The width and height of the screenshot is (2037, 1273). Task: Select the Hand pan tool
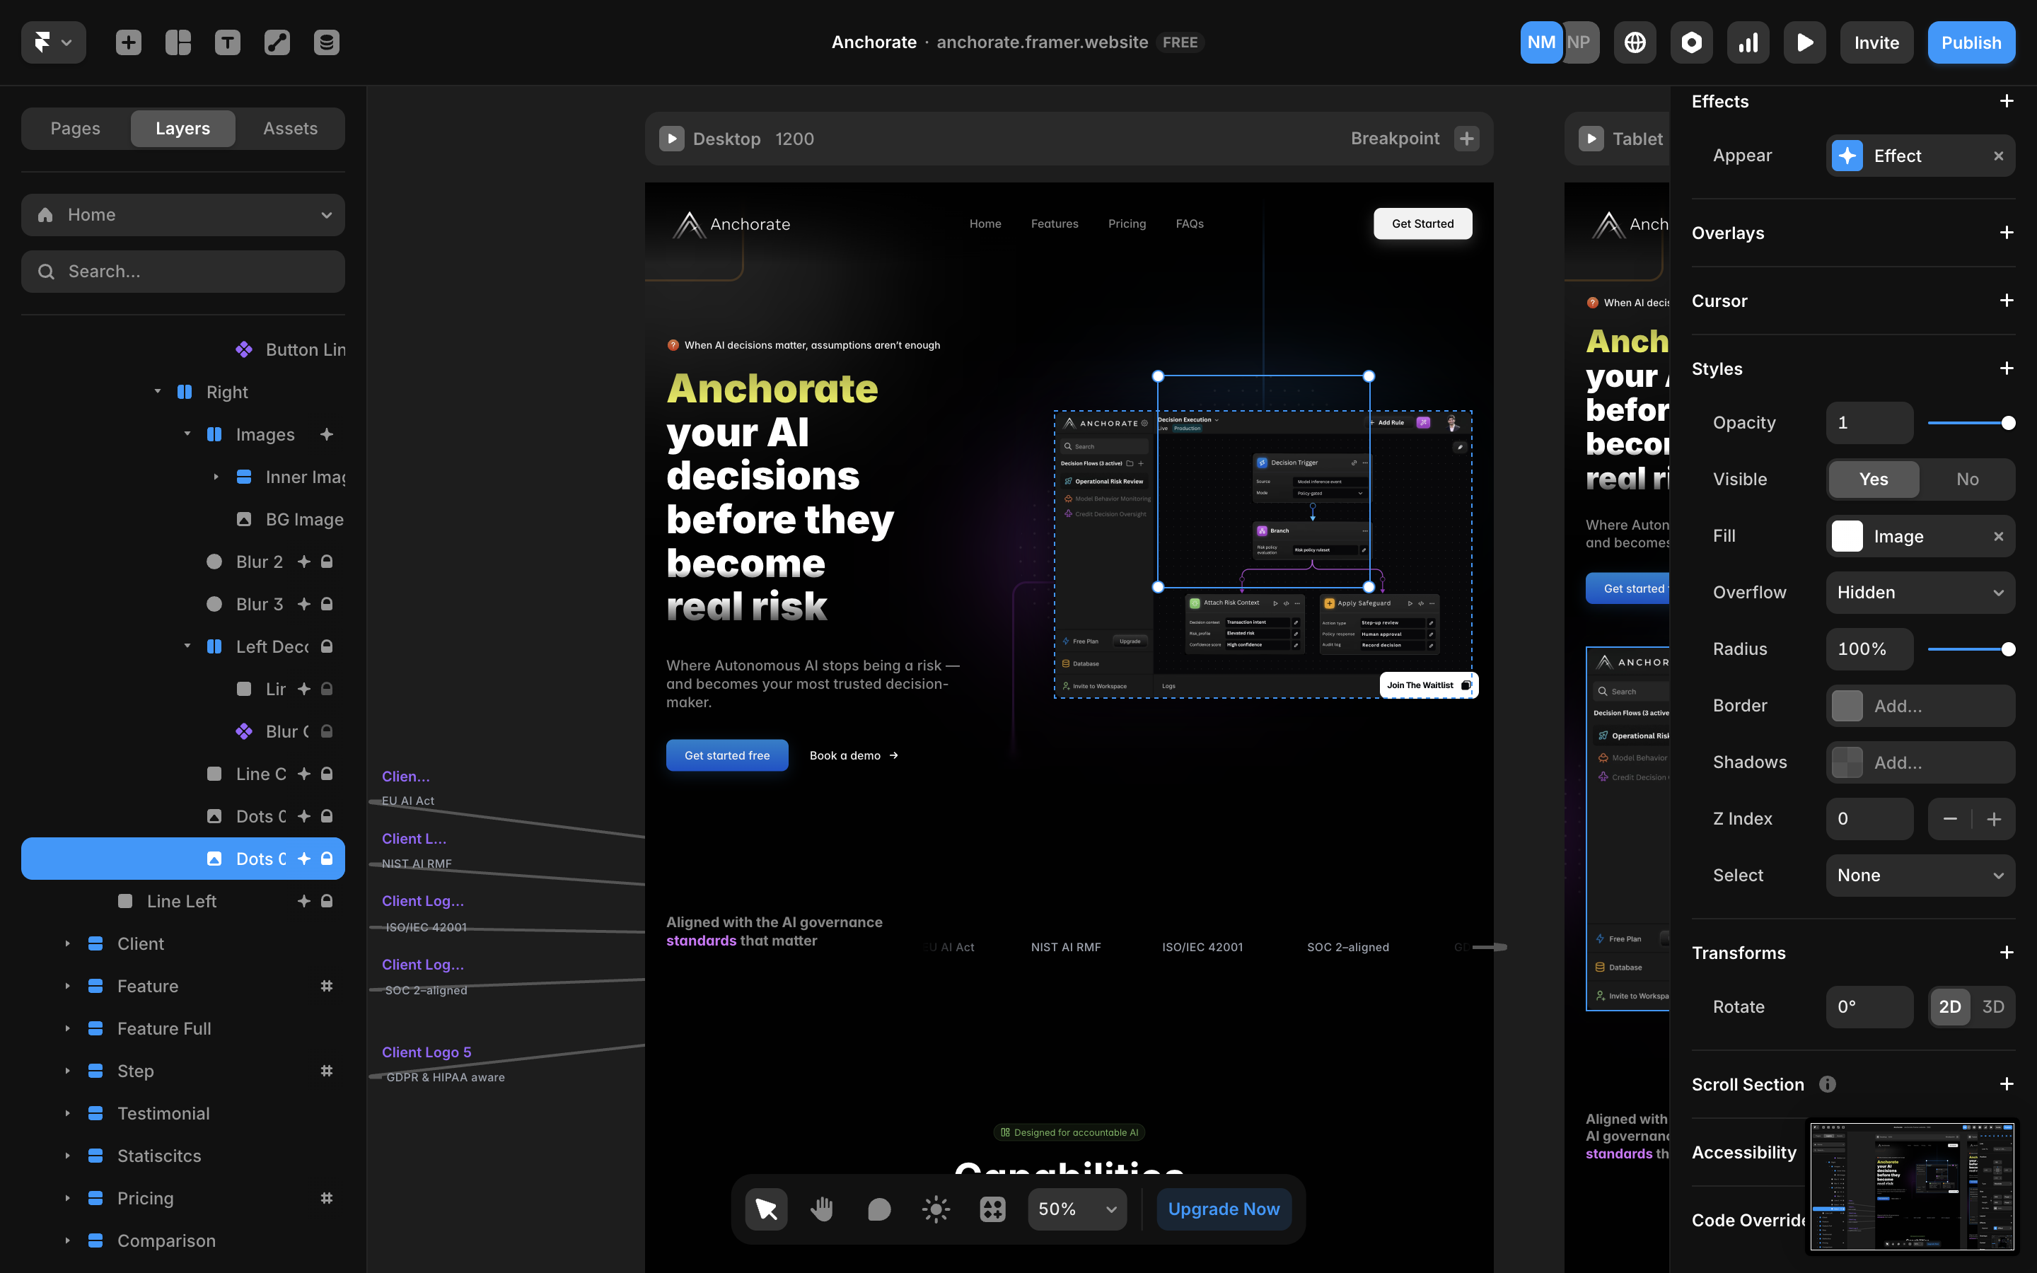[x=823, y=1209]
